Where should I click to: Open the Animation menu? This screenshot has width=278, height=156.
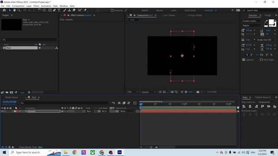pyautogui.click(x=46, y=6)
